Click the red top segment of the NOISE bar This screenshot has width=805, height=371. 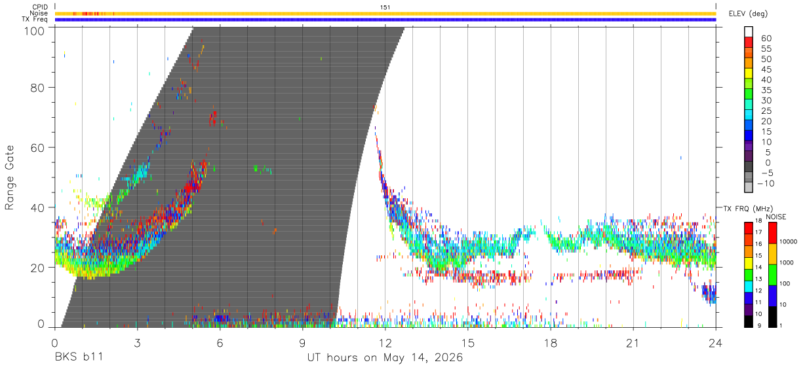click(772, 233)
